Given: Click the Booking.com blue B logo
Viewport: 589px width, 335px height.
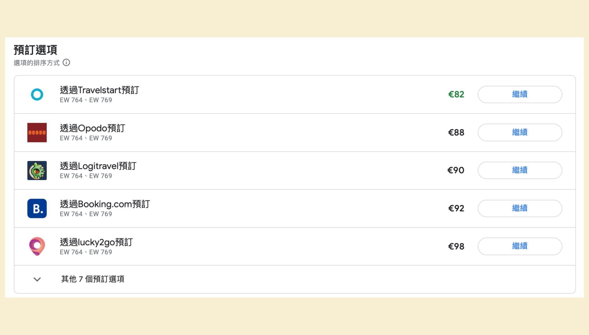Looking at the screenshot, I should 37,208.
